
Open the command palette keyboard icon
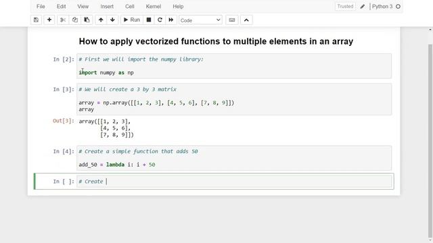pyautogui.click(x=232, y=20)
